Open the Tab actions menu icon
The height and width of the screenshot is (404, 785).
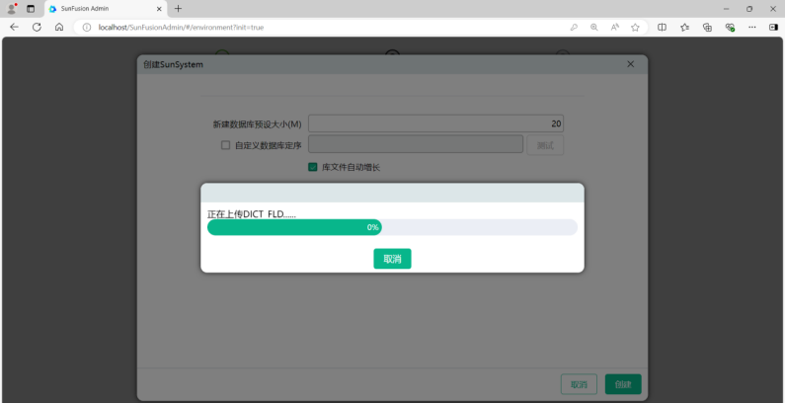(31, 9)
